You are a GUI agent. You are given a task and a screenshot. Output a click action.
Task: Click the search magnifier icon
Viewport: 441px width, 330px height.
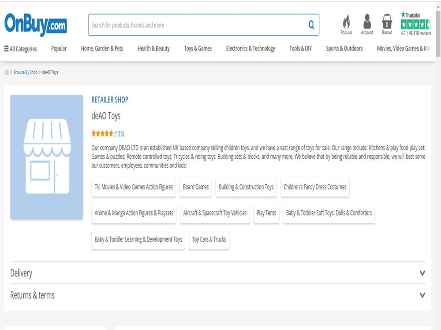pos(311,25)
